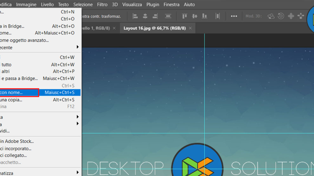Click the align left edges icon
This screenshot has height=176, width=314.
click(135, 16)
